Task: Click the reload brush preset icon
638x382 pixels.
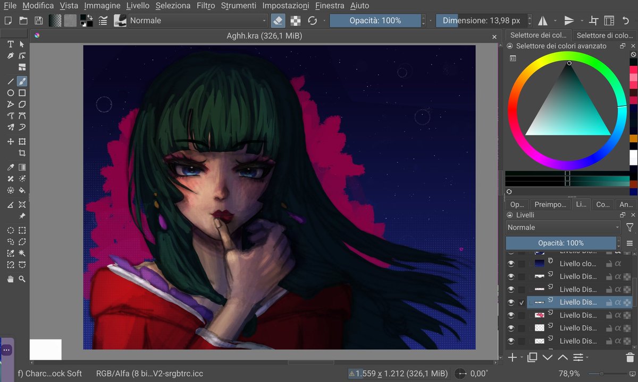Action: pos(313,21)
